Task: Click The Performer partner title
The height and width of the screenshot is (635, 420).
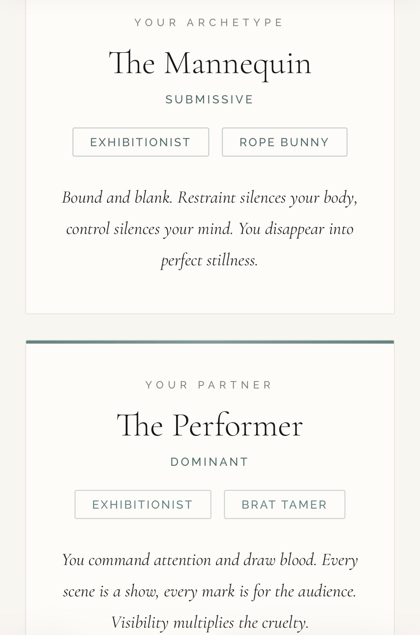Action: (x=210, y=425)
